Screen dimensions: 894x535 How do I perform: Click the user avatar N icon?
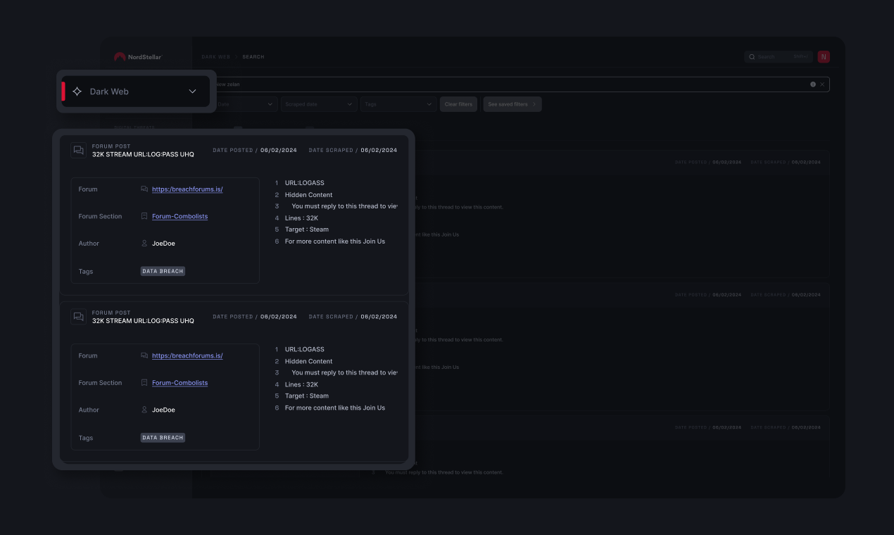point(823,57)
